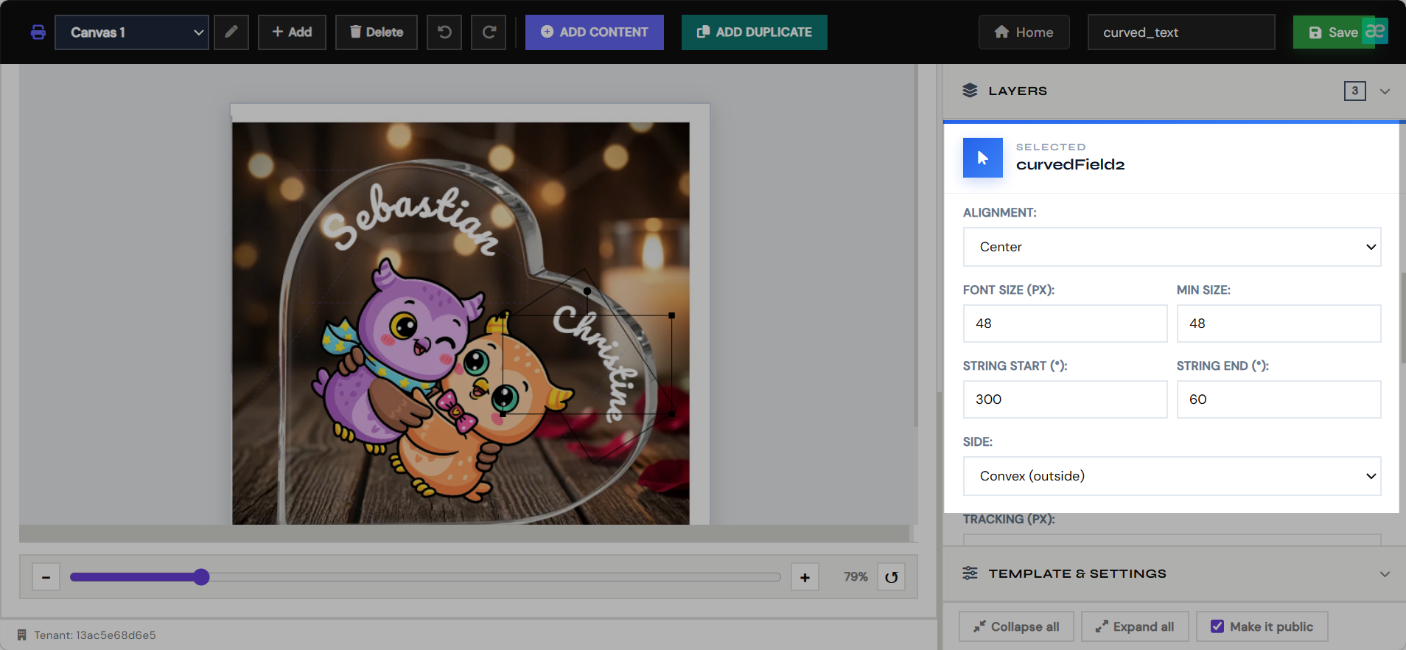Click the redo arrow icon
Image resolution: width=1406 pixels, height=650 pixels.
point(489,32)
